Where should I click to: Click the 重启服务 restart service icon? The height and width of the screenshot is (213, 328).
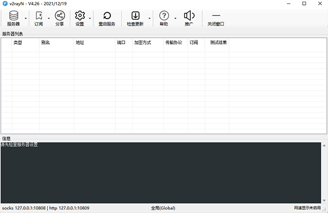(x=107, y=15)
